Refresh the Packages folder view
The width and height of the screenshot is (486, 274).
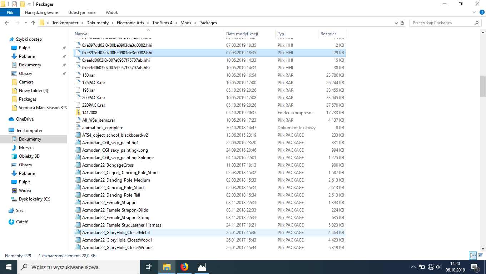(x=403, y=22)
